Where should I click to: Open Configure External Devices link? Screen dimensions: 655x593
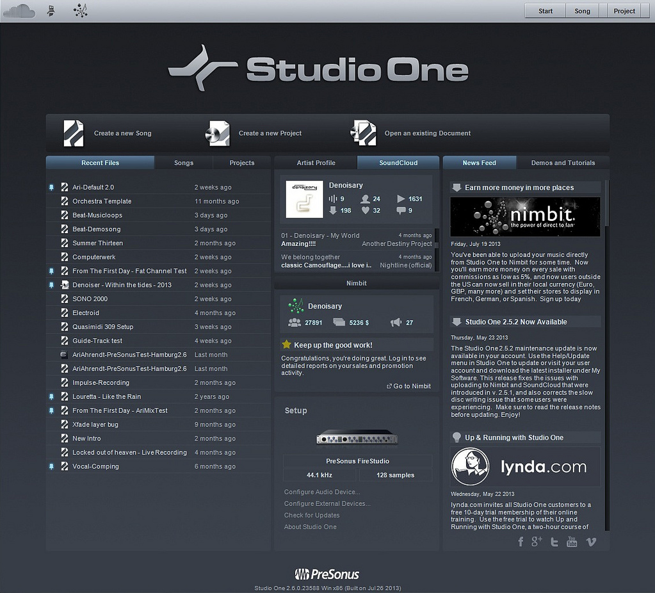coord(327,503)
